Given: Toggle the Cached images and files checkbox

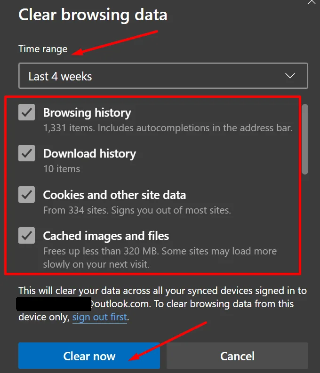Looking at the screenshot, I should coord(27,235).
